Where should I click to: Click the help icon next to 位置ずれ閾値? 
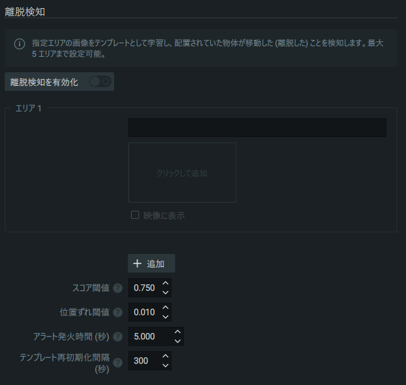click(118, 312)
